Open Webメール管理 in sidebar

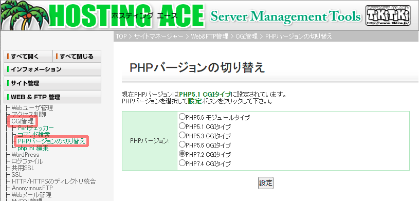pos(31,195)
